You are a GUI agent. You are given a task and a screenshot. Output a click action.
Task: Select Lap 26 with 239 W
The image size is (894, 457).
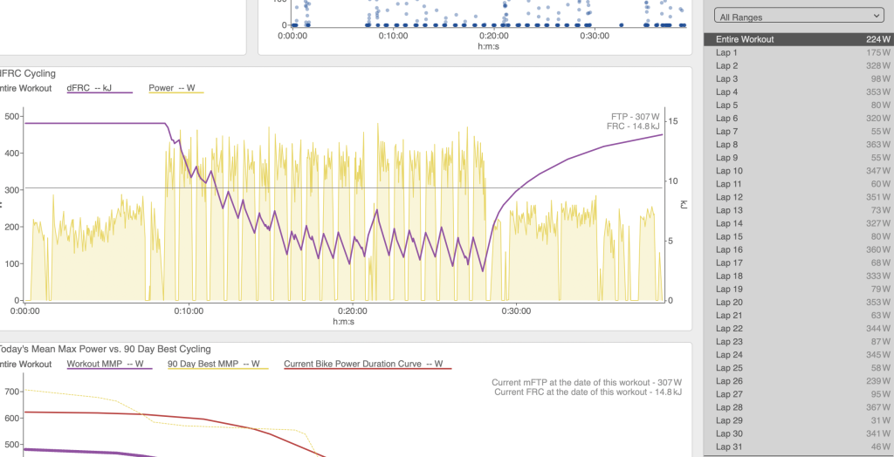pyautogui.click(x=798, y=380)
